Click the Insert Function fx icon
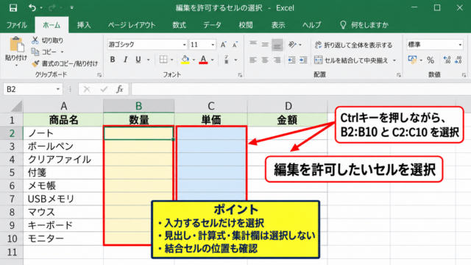The image size is (471, 265). [x=119, y=89]
